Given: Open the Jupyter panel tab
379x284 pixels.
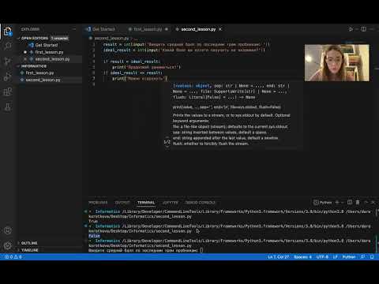Looking at the screenshot, I should tap(170, 203).
